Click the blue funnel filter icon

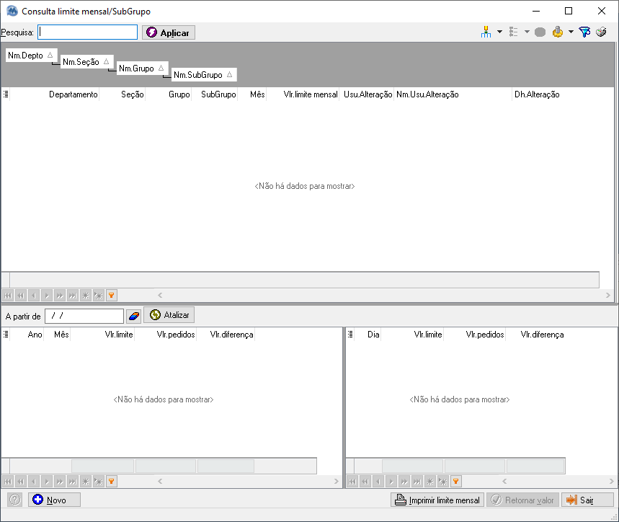point(584,32)
